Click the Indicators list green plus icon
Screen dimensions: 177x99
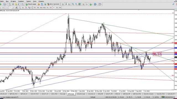point(90,4)
